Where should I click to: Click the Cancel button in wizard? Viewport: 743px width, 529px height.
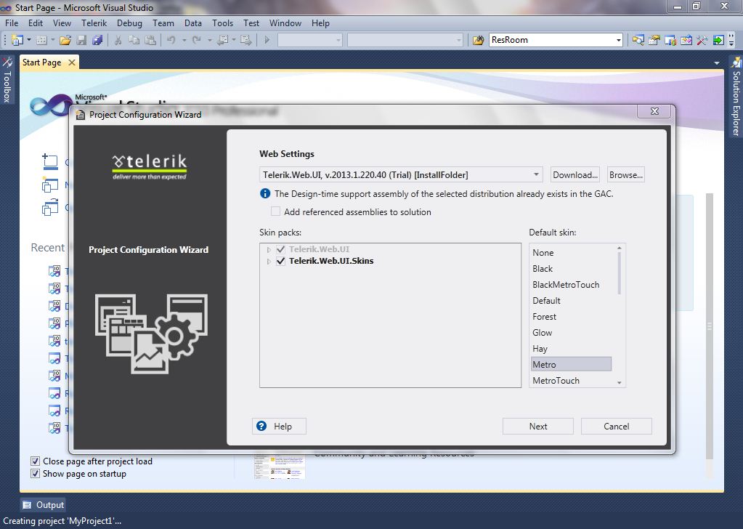pyautogui.click(x=616, y=426)
